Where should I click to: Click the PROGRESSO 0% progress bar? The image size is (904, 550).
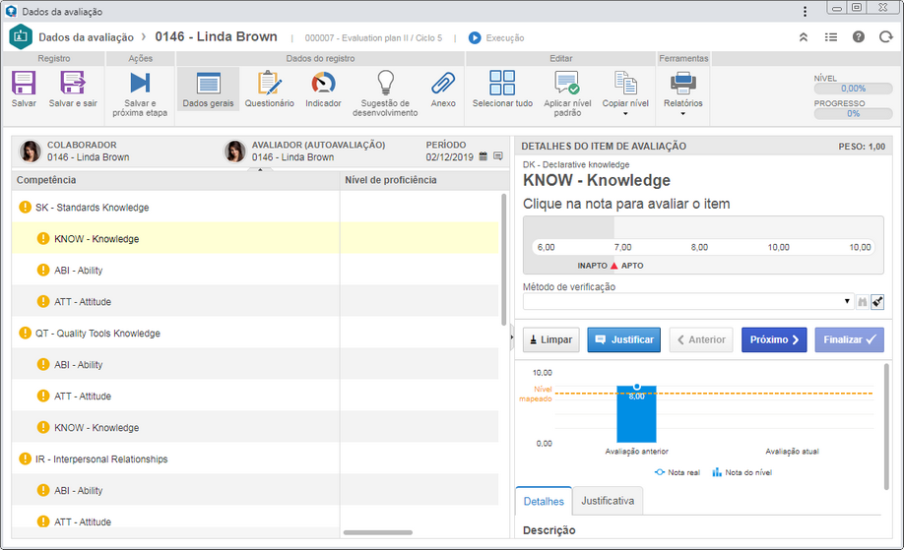853,114
